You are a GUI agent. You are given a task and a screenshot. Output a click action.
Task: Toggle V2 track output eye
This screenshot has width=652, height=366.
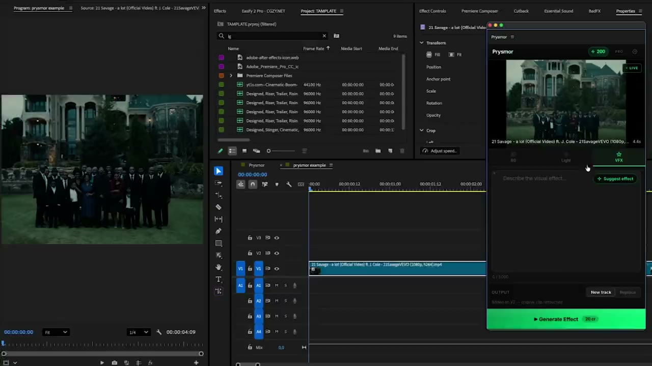[277, 253]
